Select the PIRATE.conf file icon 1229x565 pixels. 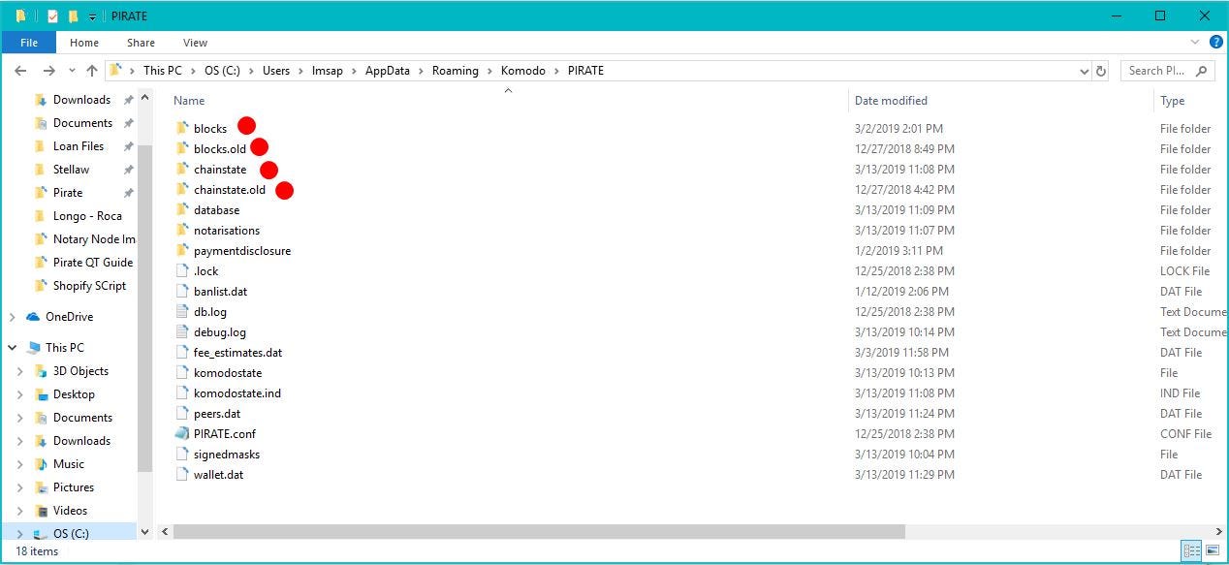pyautogui.click(x=183, y=433)
